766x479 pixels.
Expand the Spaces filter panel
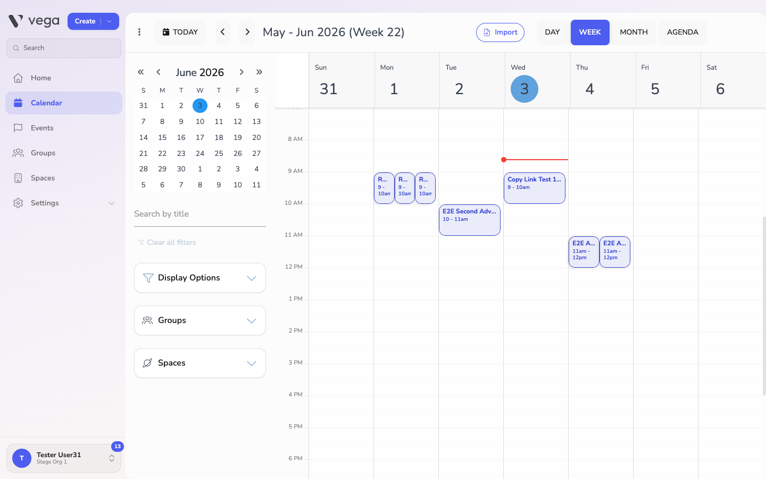(x=200, y=363)
